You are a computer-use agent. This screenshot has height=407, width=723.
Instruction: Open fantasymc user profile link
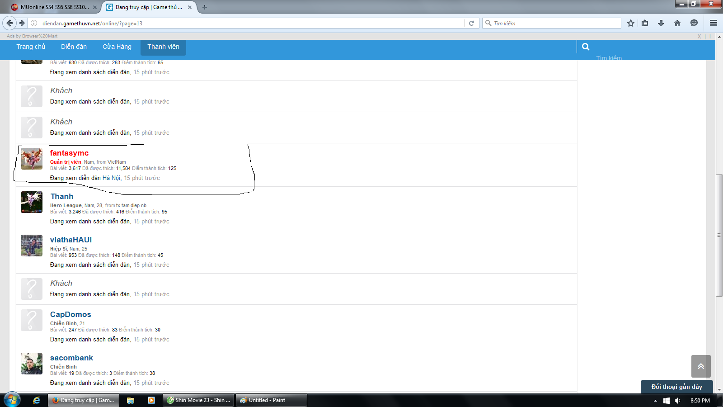click(69, 153)
